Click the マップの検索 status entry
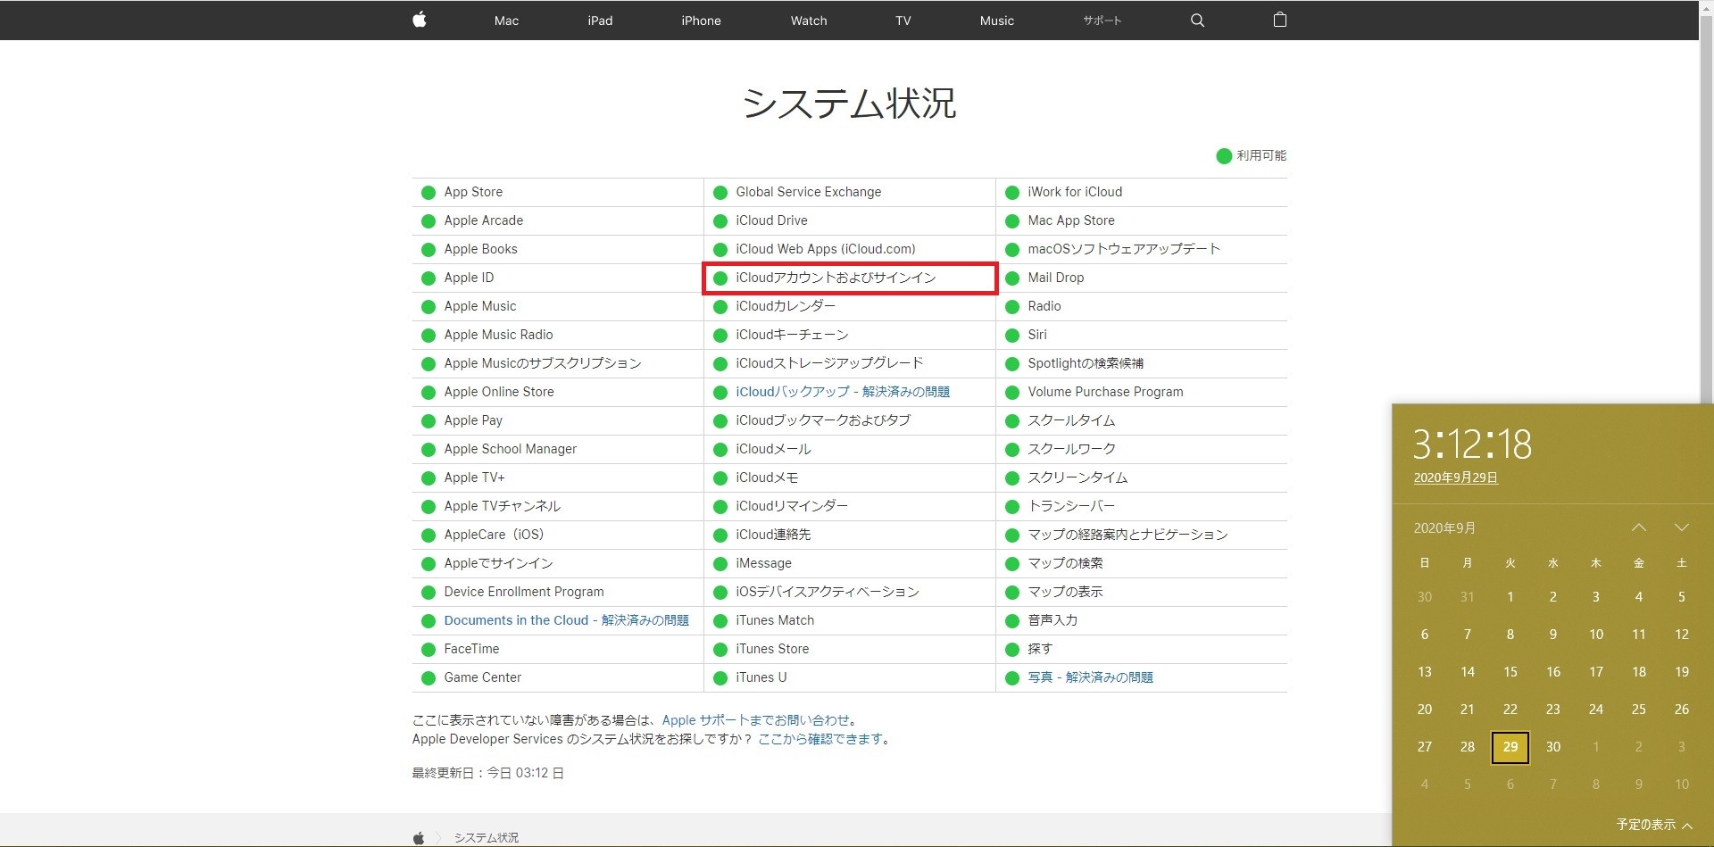This screenshot has width=1714, height=847. click(1065, 563)
